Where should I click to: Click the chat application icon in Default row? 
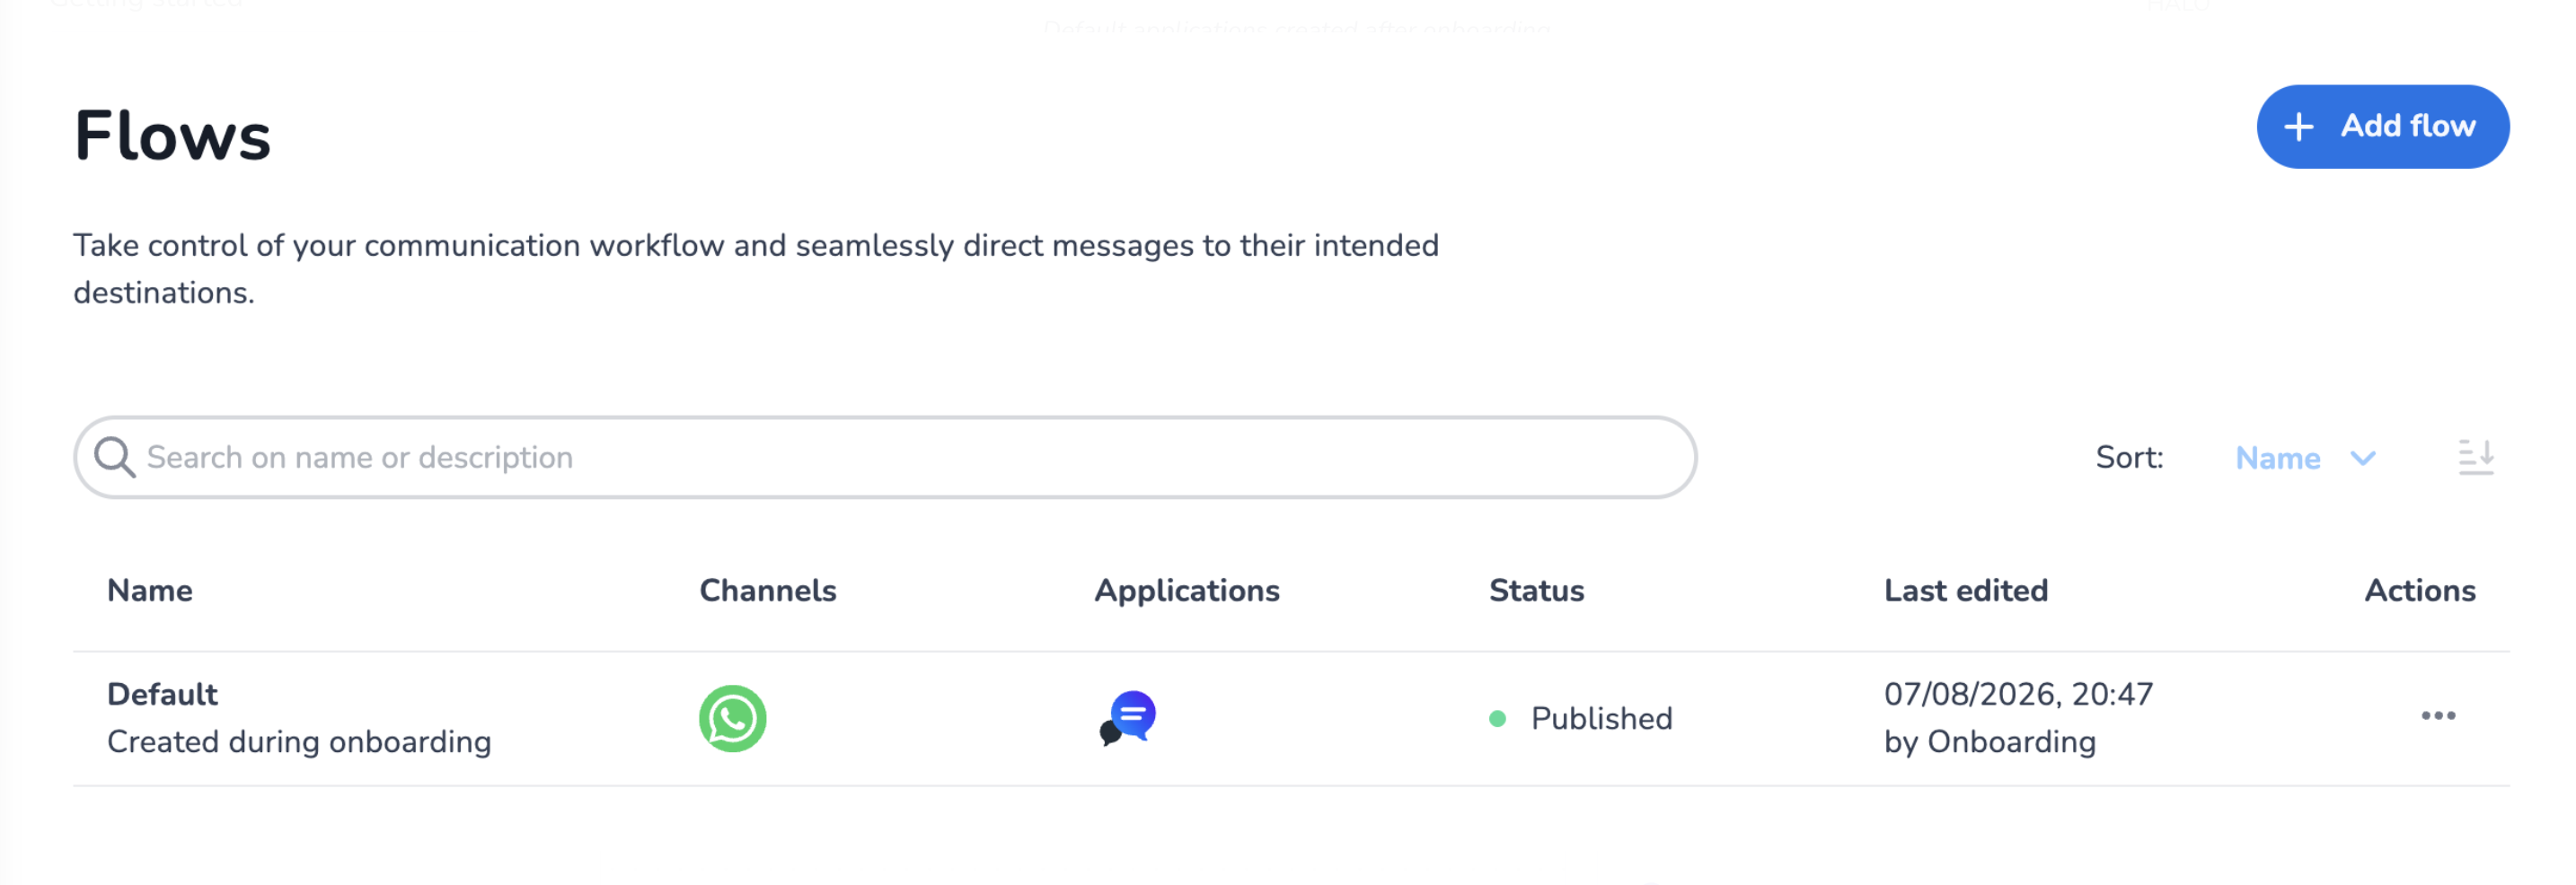click(x=1127, y=718)
